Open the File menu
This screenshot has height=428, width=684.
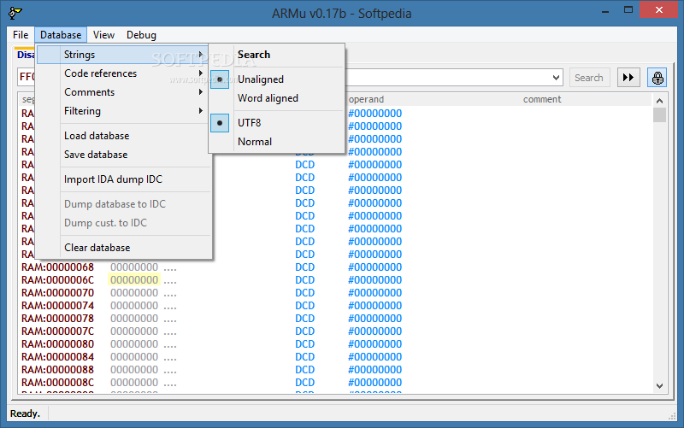(21, 35)
